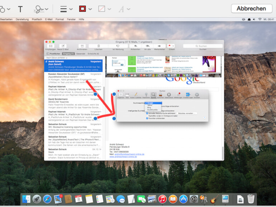276x207 pixels.
Task: Click the volume icon in the menu bar
Action: 254,19
